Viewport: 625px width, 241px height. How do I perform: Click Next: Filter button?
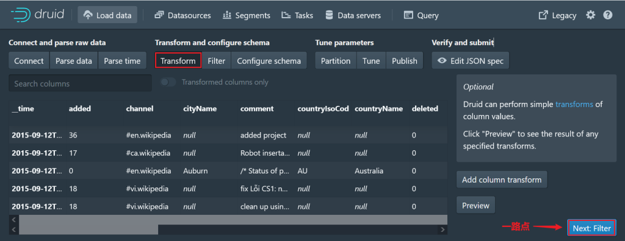pyautogui.click(x=591, y=228)
